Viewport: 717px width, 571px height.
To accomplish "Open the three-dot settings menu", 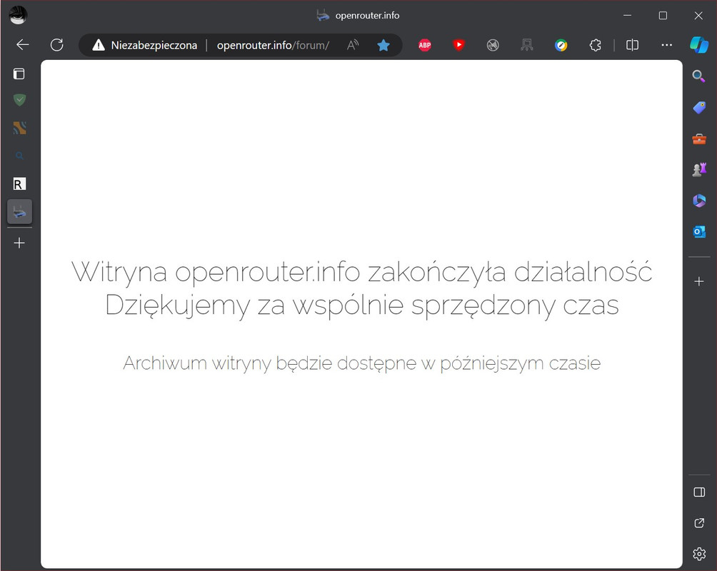I will pos(667,45).
